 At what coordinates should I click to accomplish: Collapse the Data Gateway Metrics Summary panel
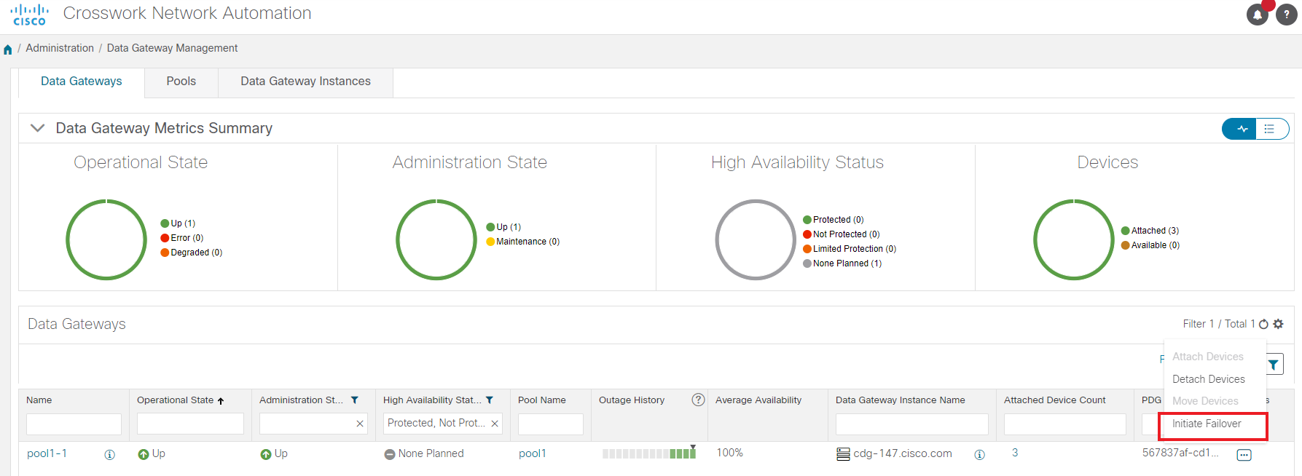click(x=38, y=128)
